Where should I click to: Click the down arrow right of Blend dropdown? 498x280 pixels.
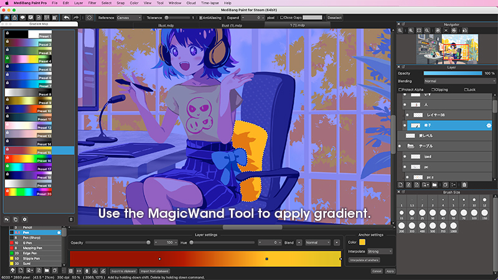(337, 243)
